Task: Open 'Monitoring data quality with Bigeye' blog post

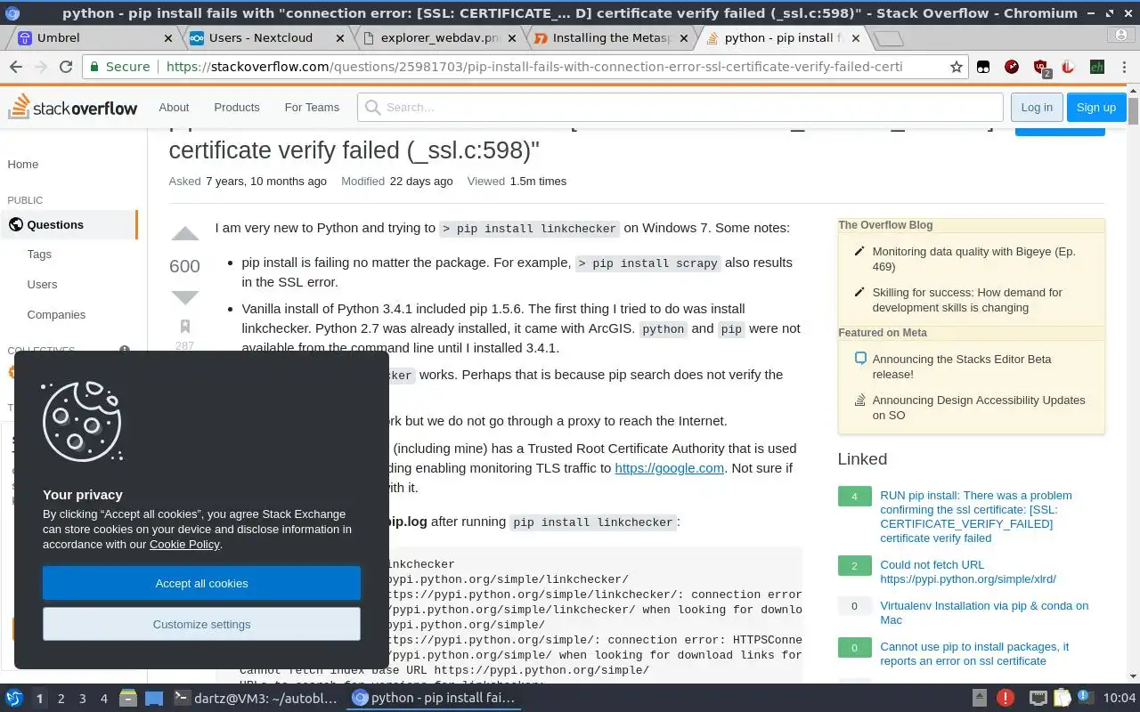Action: point(973,259)
